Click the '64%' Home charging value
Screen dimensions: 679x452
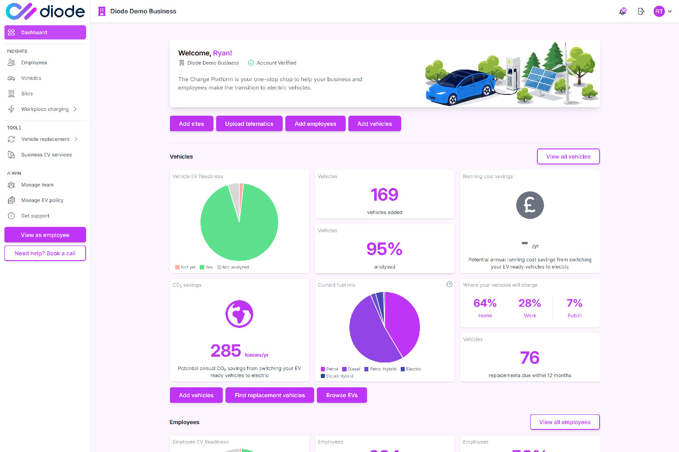click(485, 303)
